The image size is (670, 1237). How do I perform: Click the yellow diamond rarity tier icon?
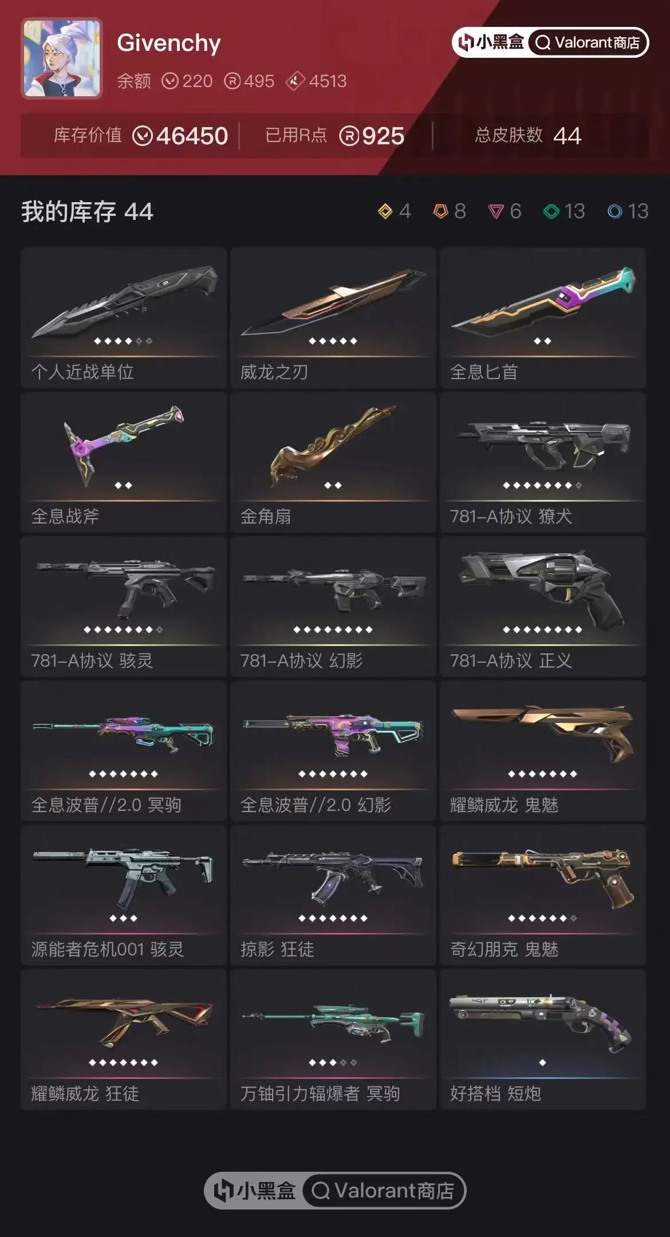pos(385,211)
